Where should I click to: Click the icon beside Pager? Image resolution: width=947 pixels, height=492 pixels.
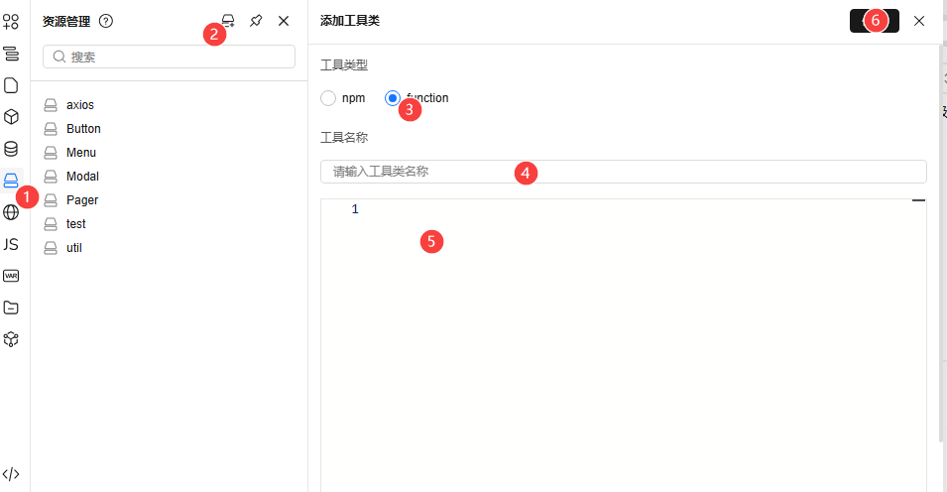click(51, 200)
